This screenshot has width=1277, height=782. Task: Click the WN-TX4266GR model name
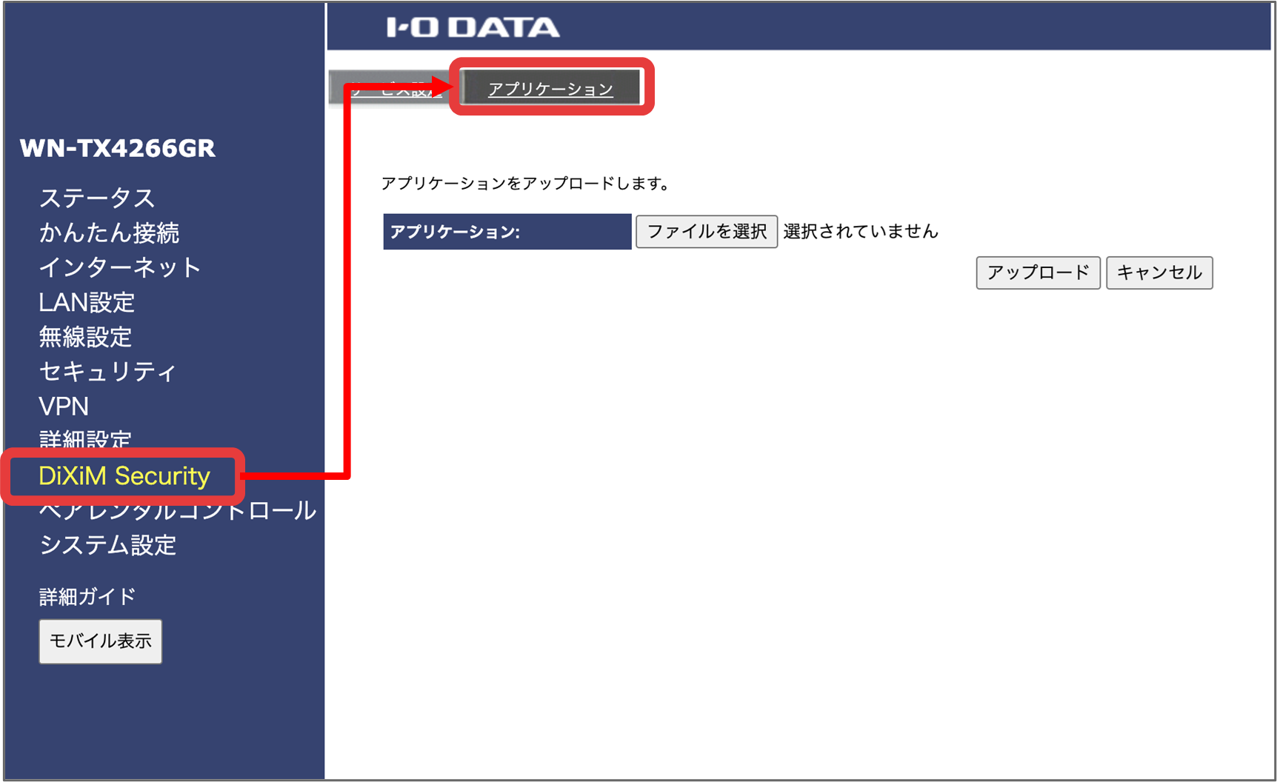click(x=118, y=148)
